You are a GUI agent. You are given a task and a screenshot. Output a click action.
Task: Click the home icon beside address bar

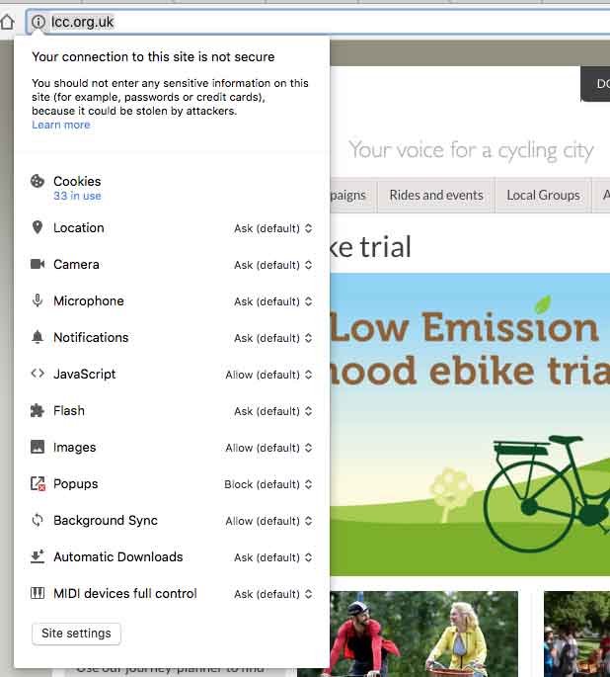coord(7,22)
